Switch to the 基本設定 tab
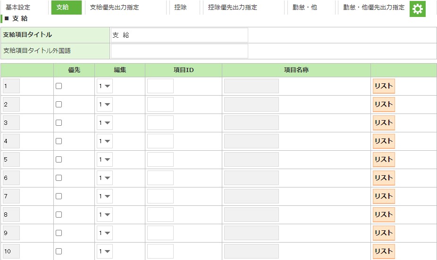Image resolution: width=437 pixels, height=260 pixels. (x=18, y=8)
